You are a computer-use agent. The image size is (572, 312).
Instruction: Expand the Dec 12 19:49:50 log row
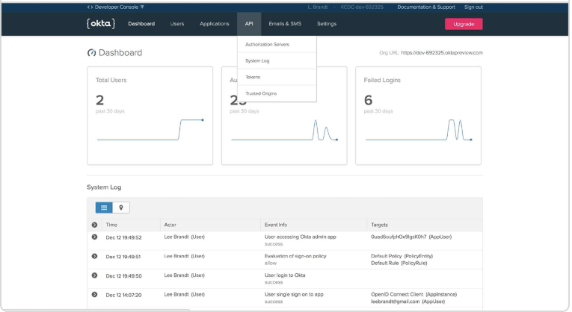pos(94,275)
